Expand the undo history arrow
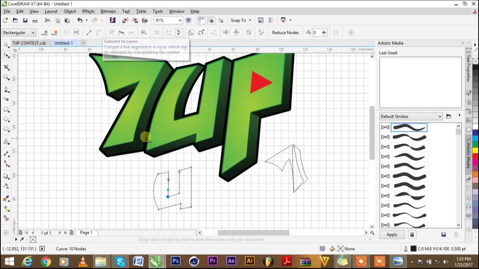479x269 pixels. (86, 20)
